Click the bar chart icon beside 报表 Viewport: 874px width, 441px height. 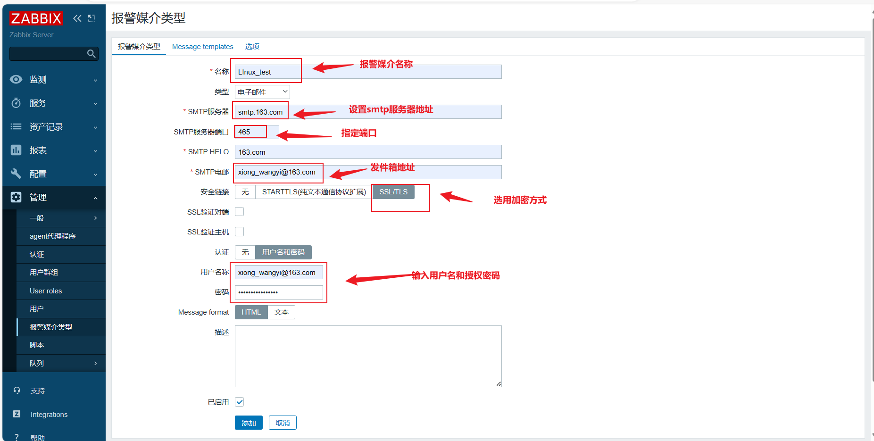tap(16, 150)
